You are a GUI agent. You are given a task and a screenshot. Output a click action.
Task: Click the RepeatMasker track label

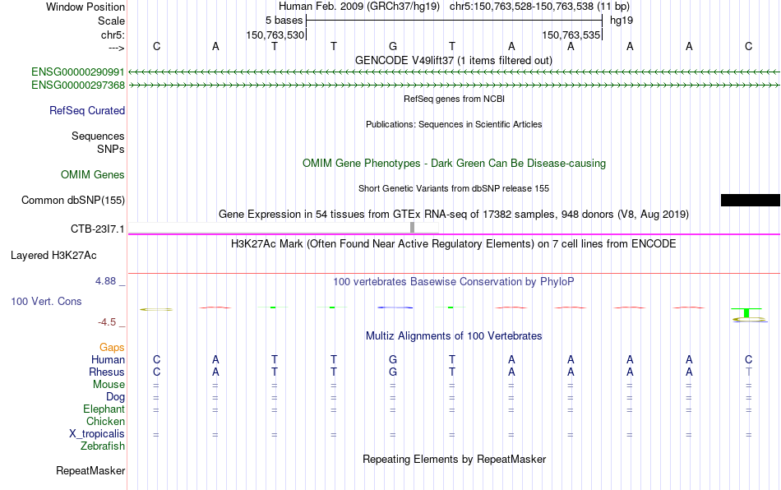90,470
